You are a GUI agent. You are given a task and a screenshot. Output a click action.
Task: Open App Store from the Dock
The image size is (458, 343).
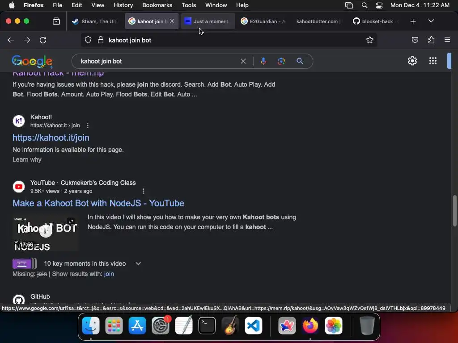[137, 326]
